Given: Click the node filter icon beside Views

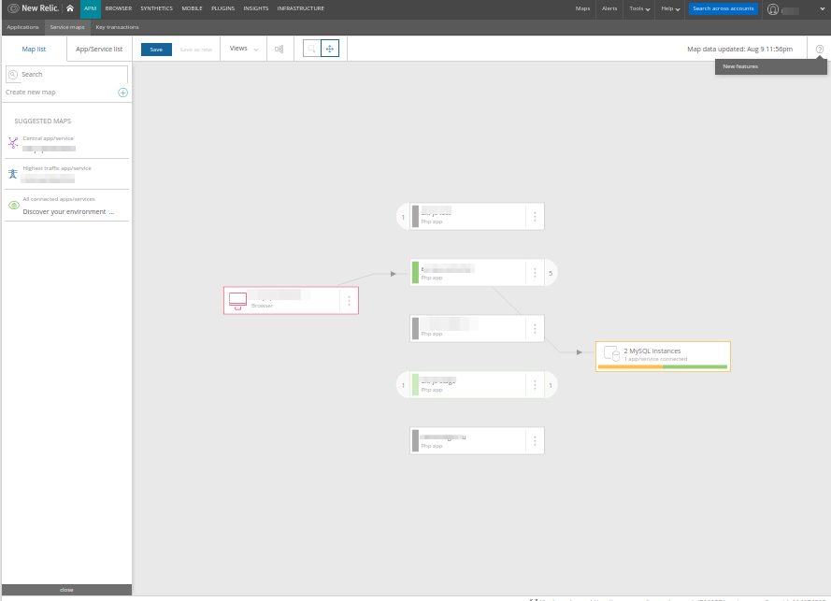Looking at the screenshot, I should (x=279, y=49).
